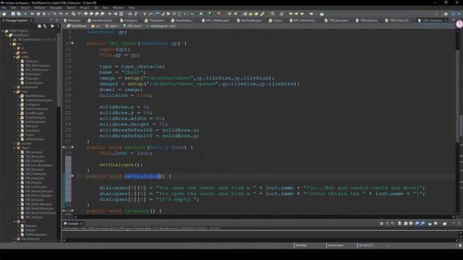The height and width of the screenshot is (260, 463).
Task: Click the Save toolbar icon
Action: pos(13,14)
